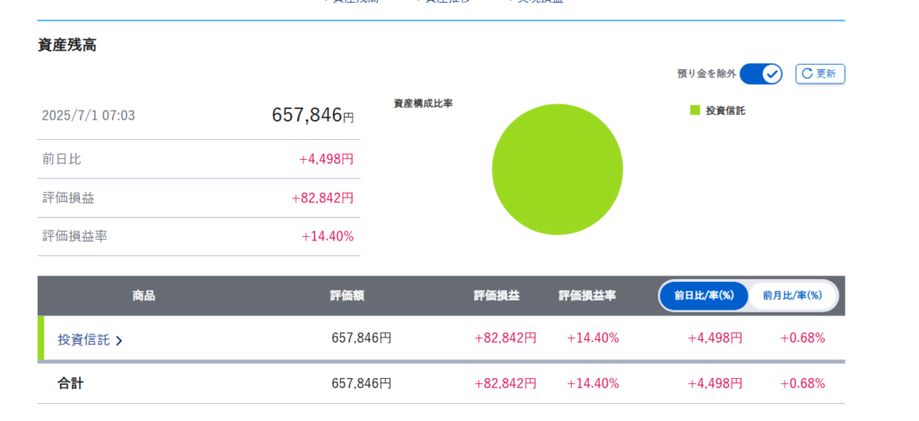Viewport: 919px width, 421px height.
Task: Click the 投資信託 legend label text
Action: (x=725, y=110)
